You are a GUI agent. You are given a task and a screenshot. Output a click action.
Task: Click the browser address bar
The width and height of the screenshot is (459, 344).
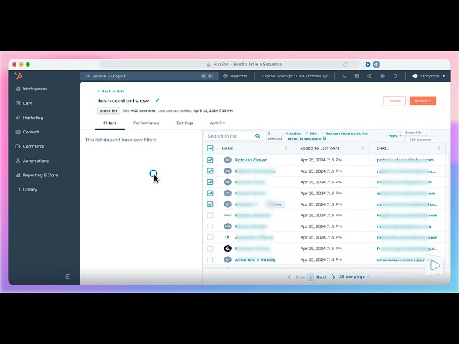pyautogui.click(x=229, y=64)
